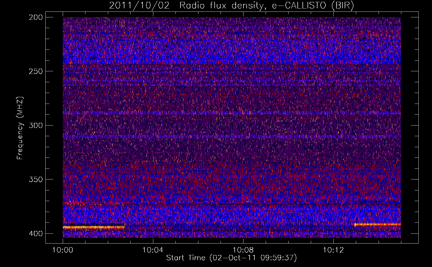Select the 200 frequency tick label
The image size is (432, 267).
click(x=36, y=17)
